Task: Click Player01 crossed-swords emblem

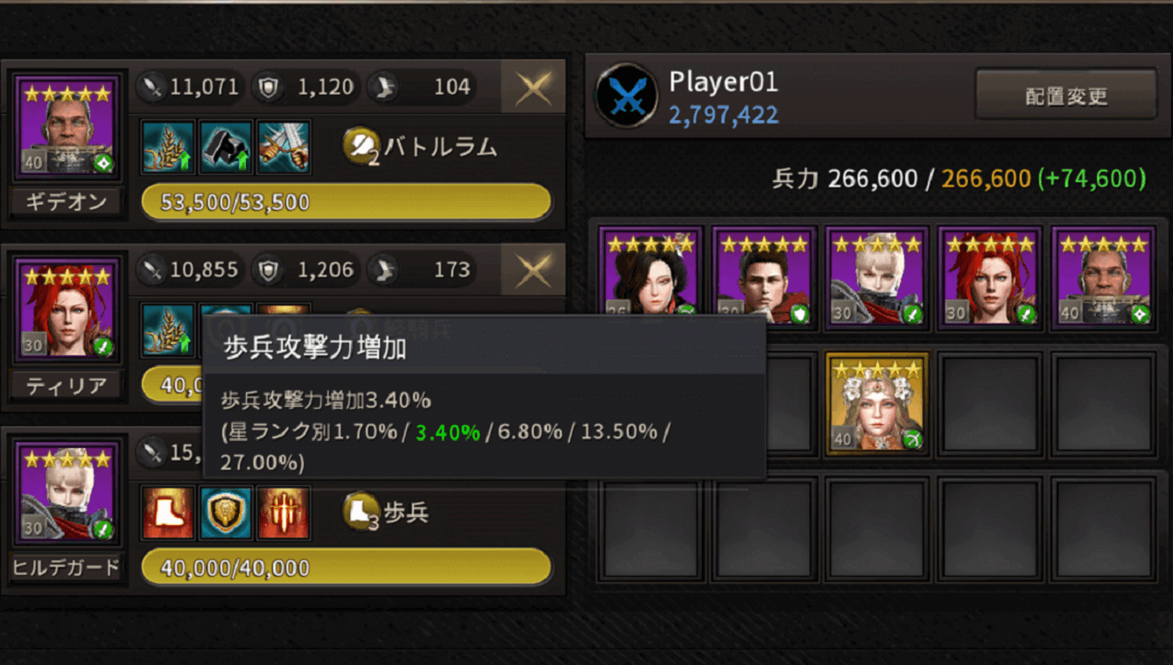Action: pos(627,96)
